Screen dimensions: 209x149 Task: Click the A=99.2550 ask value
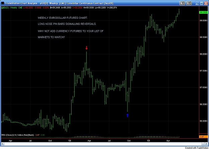pyautogui.click(x=66, y=8)
